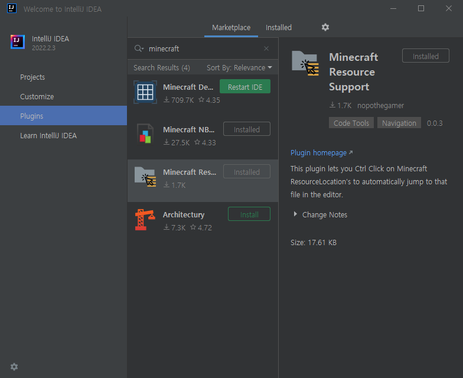This screenshot has width=463, height=378.
Task: Select Plugins in the sidebar
Action: coord(64,116)
